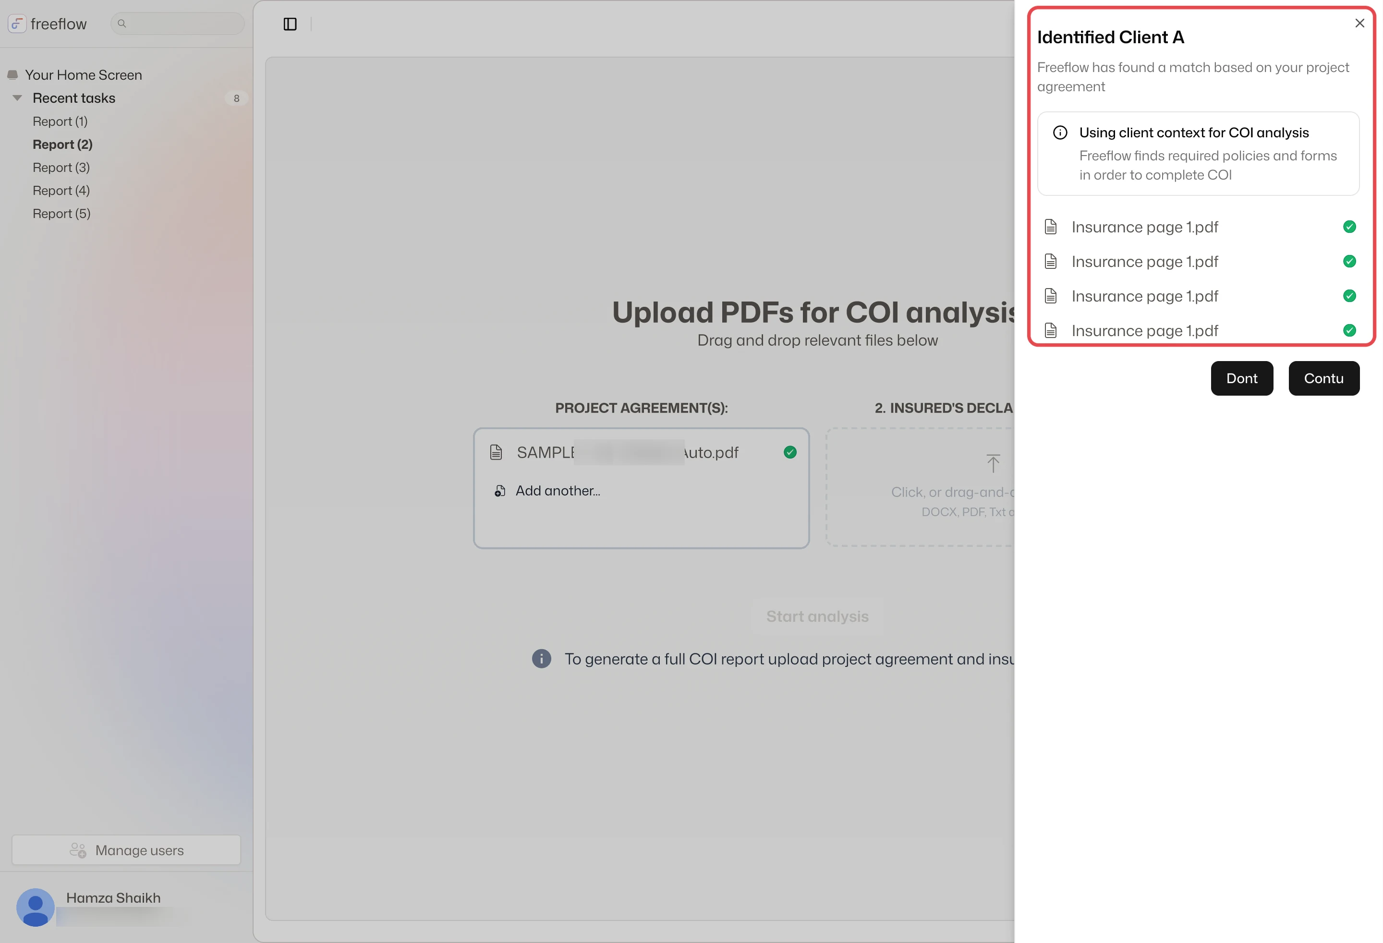Click the Manage users button
The width and height of the screenshot is (1383, 943).
[x=126, y=850]
